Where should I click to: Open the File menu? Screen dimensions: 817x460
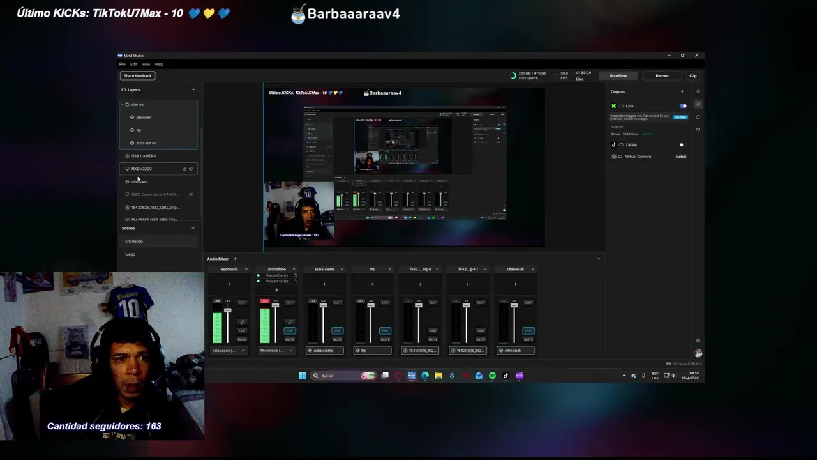[x=123, y=64]
